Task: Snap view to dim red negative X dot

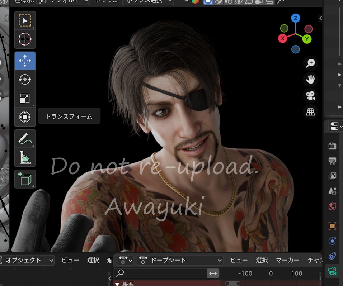Action: [x=309, y=29]
